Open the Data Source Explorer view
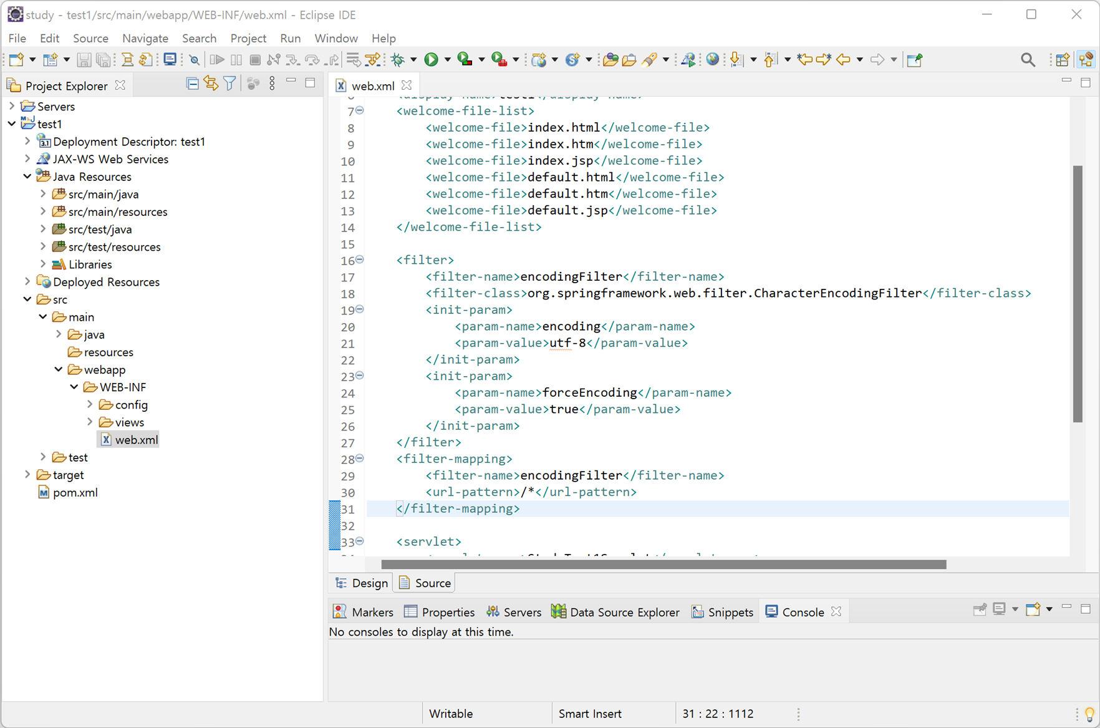Viewport: 1100px width, 728px height. coord(615,612)
